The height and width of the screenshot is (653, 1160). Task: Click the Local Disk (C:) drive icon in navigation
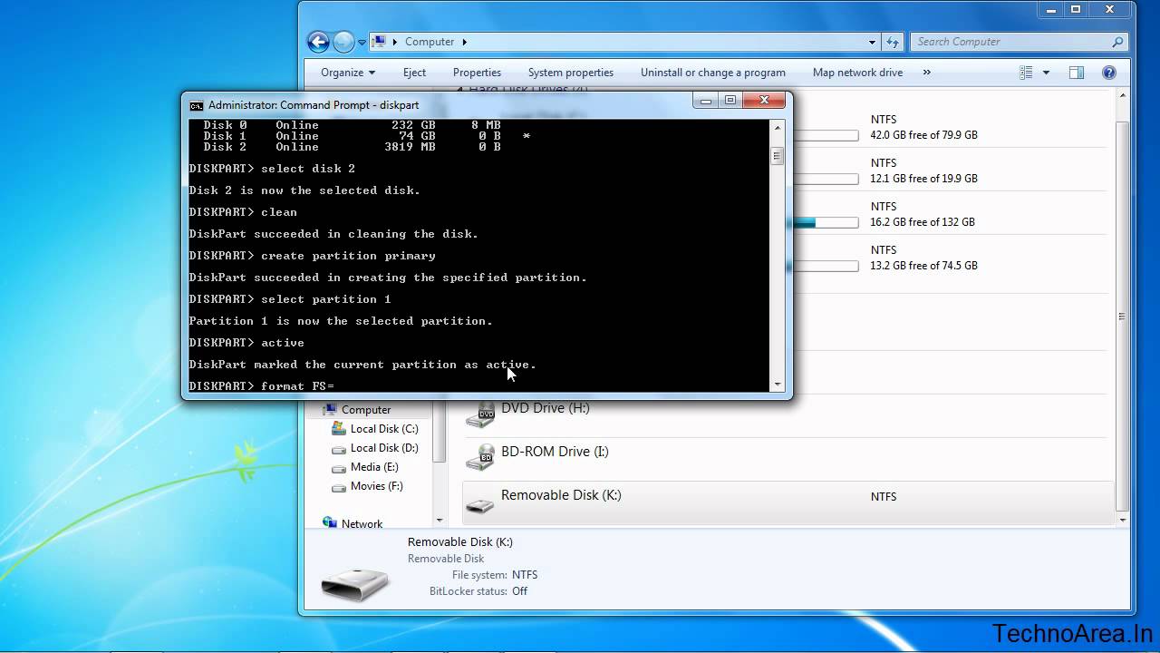pos(339,429)
